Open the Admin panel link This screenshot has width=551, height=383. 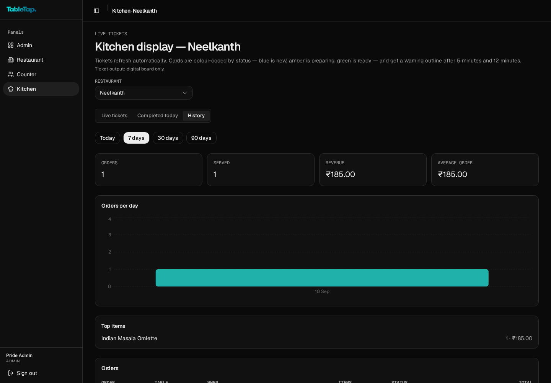pos(41,45)
